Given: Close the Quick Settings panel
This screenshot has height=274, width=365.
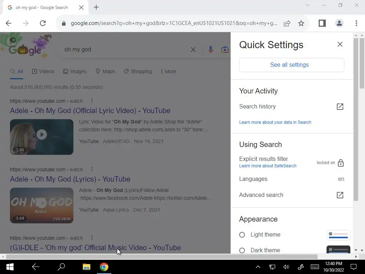Looking at the screenshot, I should 340,44.
